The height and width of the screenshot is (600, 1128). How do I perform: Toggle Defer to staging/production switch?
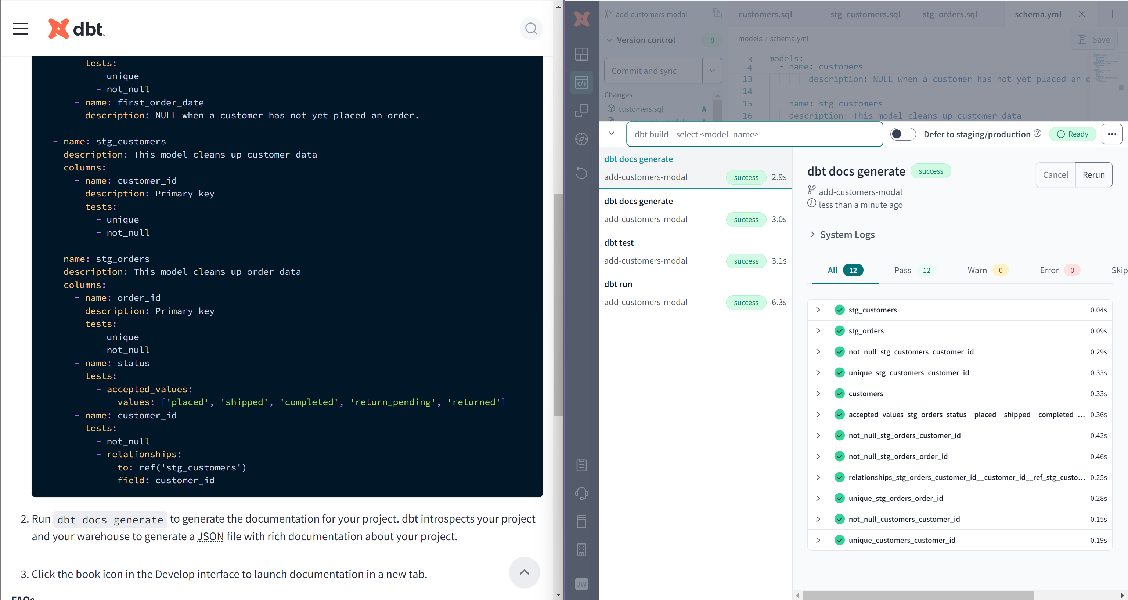coord(903,134)
